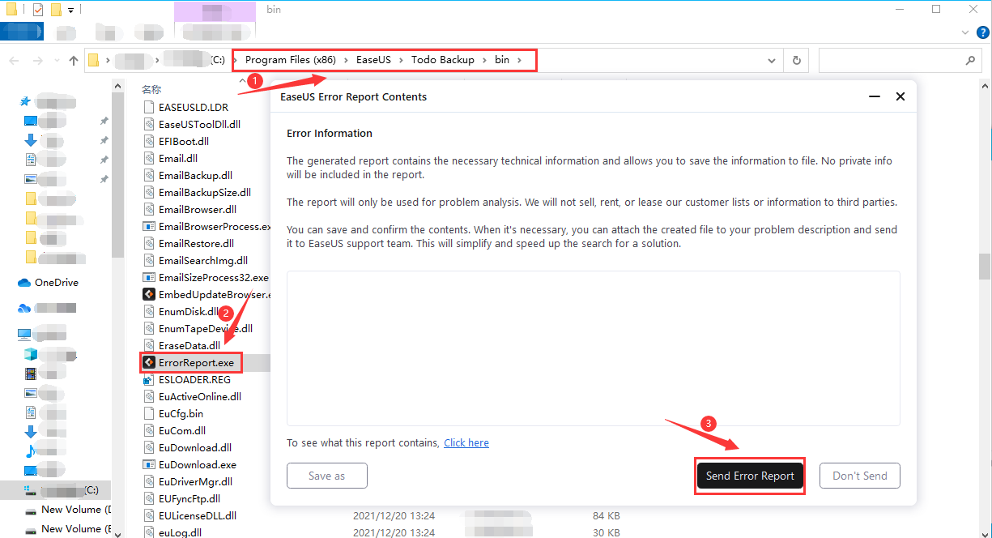Screen dimensions: 992x538
Task: Select EuActiveOnline.dll file icon
Action: pyautogui.click(x=148, y=396)
